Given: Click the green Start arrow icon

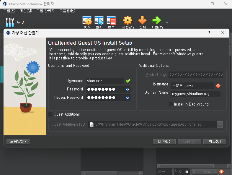Looking at the screenshot, I should [x=157, y=20].
